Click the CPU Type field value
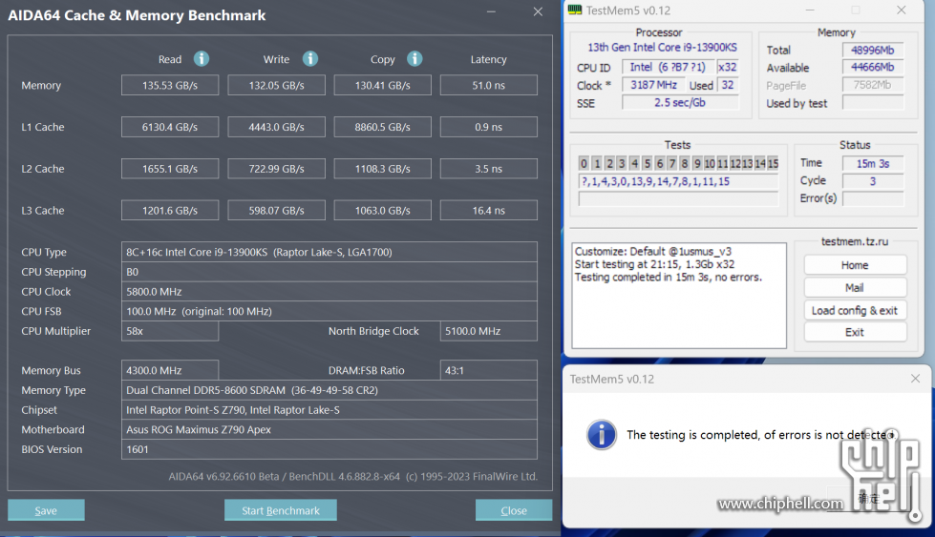 (329, 252)
